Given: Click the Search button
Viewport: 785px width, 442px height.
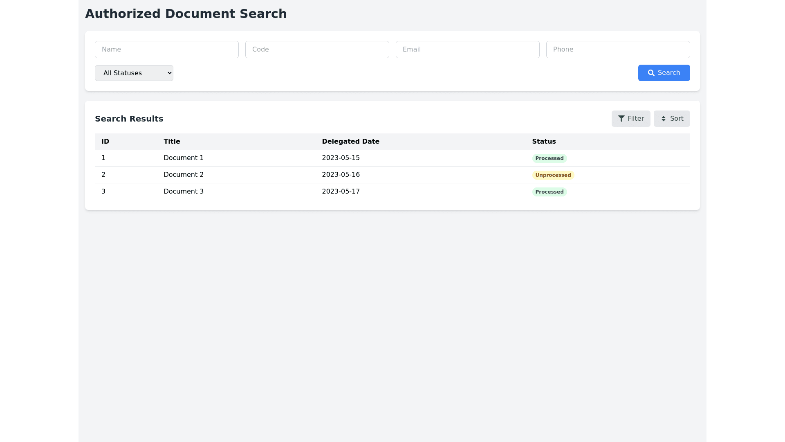Looking at the screenshot, I should (664, 73).
